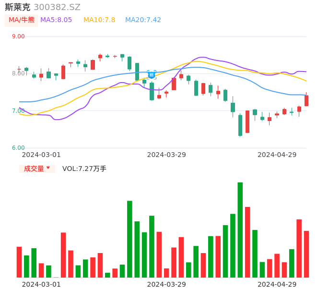Click the first red volume bar on the left
Viewport: 329px width, 291px height.
coord(19,262)
